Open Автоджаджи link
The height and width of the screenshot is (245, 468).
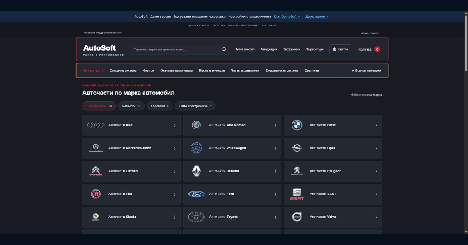click(269, 49)
